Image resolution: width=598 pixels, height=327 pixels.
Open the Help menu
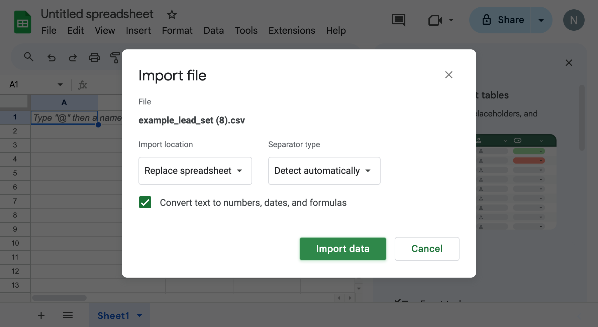(x=336, y=30)
